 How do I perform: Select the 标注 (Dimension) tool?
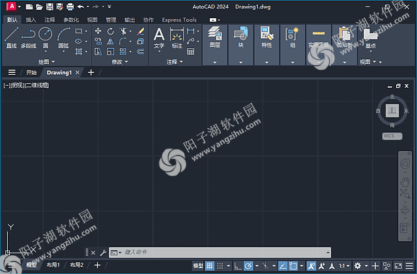(x=177, y=38)
